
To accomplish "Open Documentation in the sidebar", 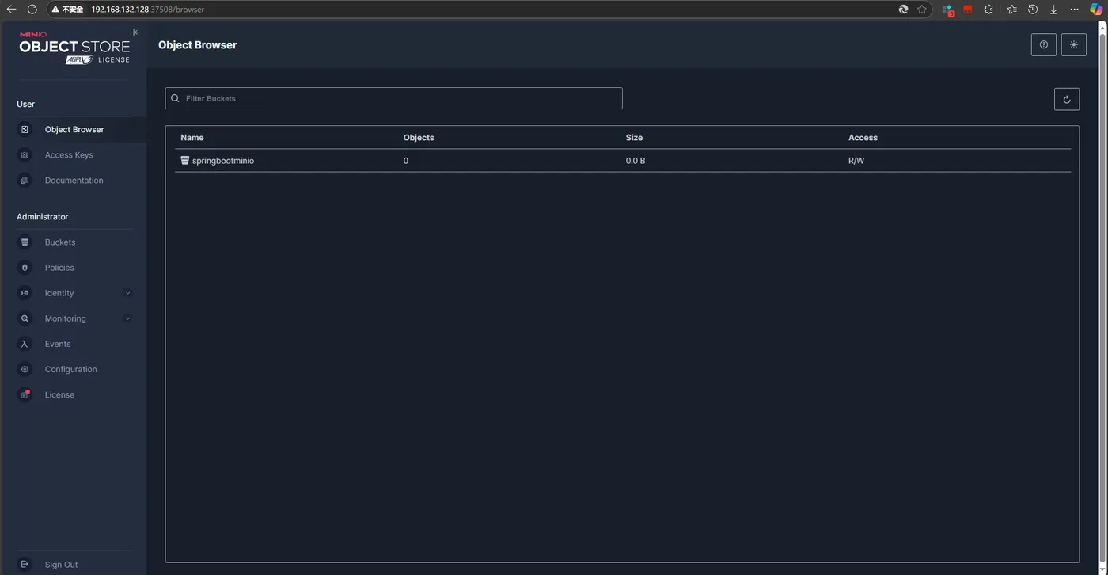I will 74,181.
